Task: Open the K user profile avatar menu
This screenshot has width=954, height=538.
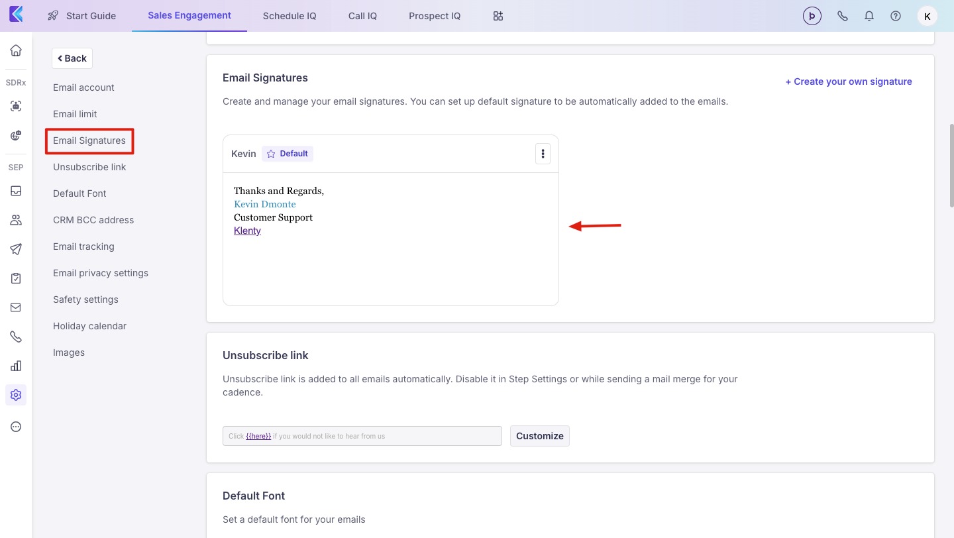Action: (927, 16)
